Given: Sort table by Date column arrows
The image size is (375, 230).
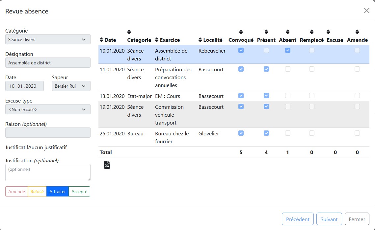Looking at the screenshot, I should point(101,40).
